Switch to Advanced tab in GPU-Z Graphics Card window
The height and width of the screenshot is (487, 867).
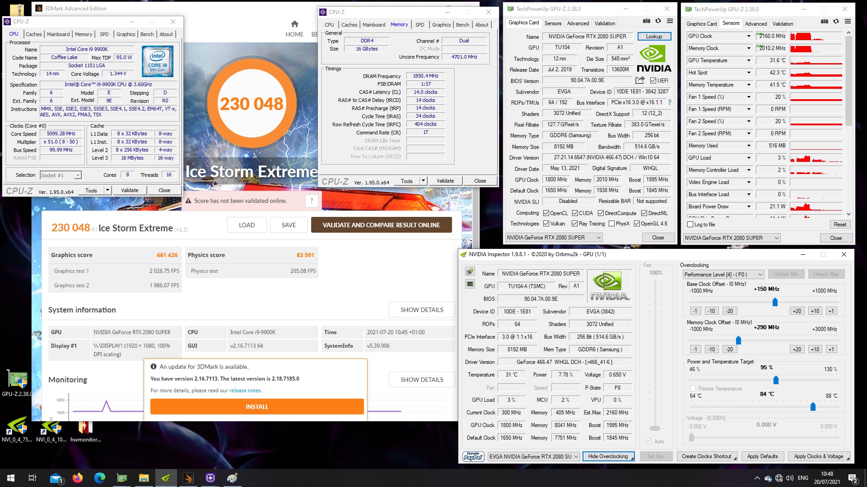pos(578,23)
